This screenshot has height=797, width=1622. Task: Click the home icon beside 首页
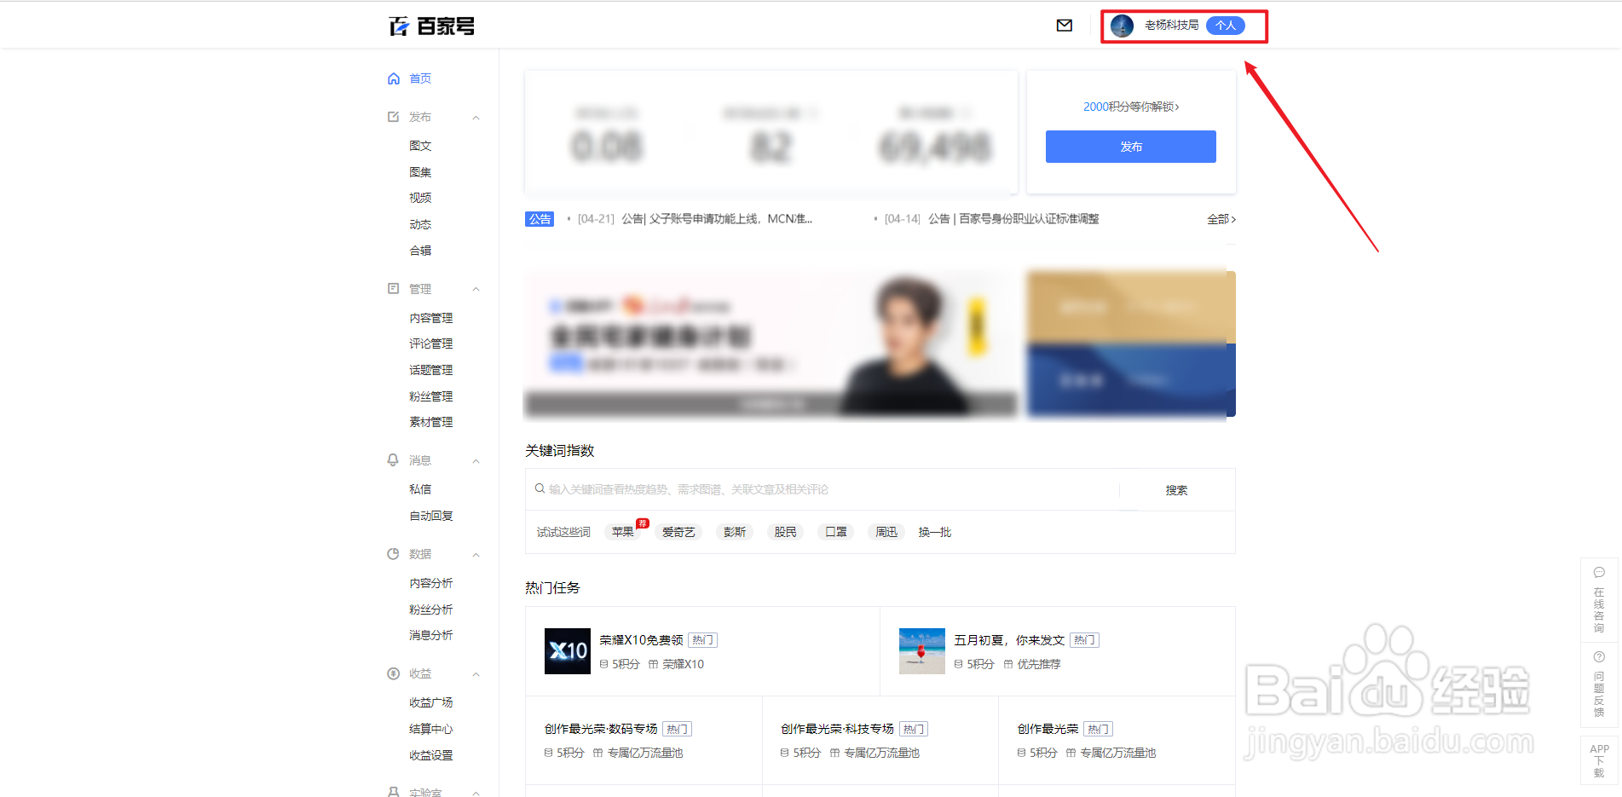click(x=393, y=78)
